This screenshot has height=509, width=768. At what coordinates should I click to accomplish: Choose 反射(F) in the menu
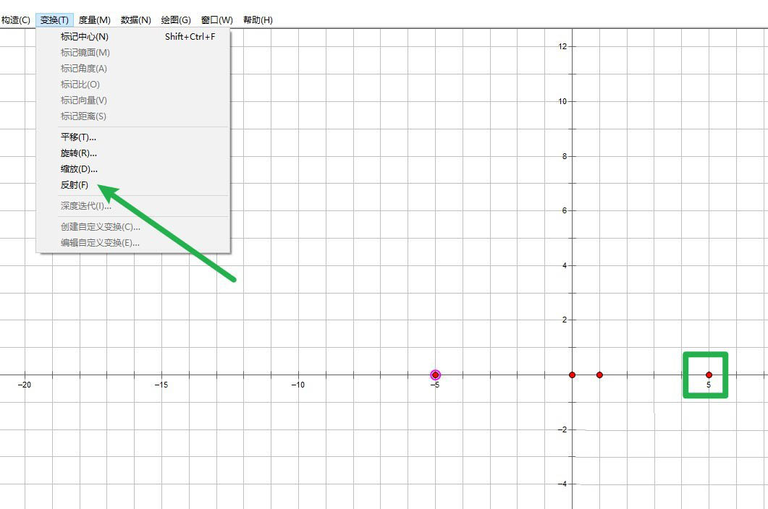tap(132, 185)
